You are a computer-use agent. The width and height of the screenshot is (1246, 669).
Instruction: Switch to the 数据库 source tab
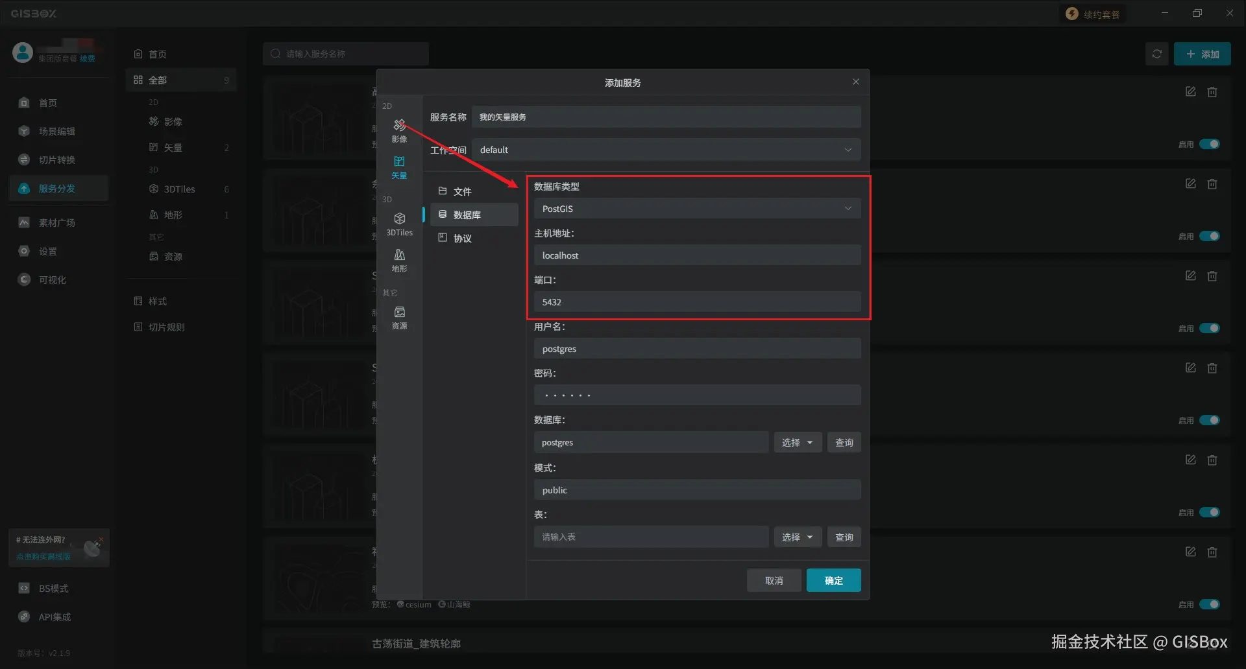[474, 215]
